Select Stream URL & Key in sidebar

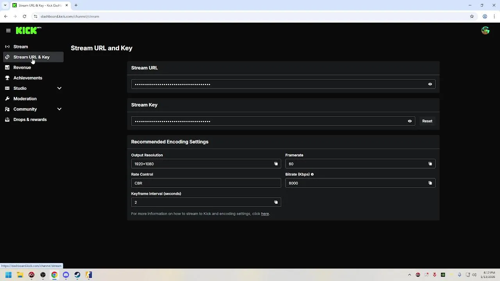(33, 57)
